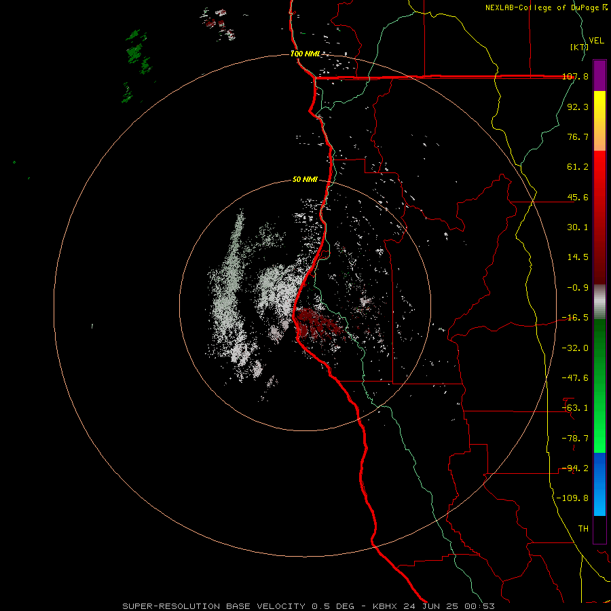Click the 50 NMI range ring label
The height and width of the screenshot is (611, 611).
[x=305, y=180]
